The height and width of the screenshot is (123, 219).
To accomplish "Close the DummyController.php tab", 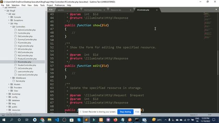I will point(104,10).
